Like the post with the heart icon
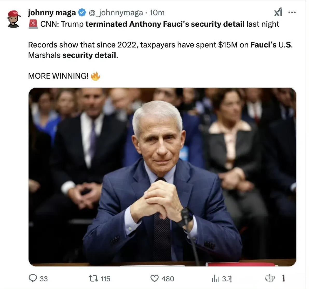309x289 pixels. [x=154, y=278]
